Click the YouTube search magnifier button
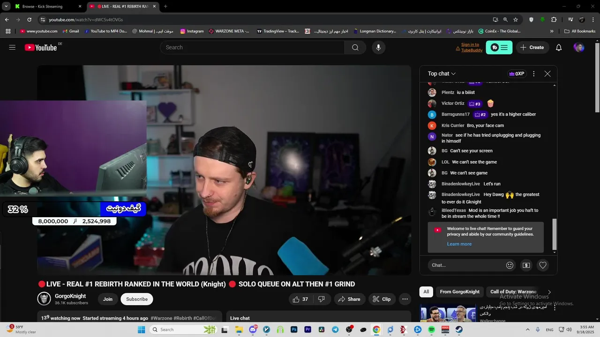This screenshot has width=600, height=337. coord(355,47)
